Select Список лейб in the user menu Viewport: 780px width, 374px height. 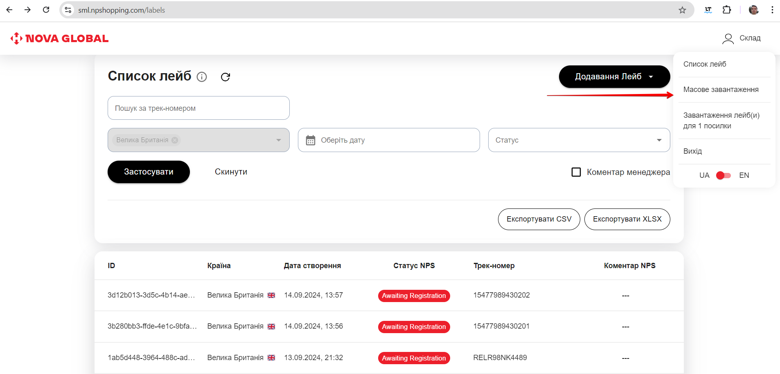click(x=705, y=64)
